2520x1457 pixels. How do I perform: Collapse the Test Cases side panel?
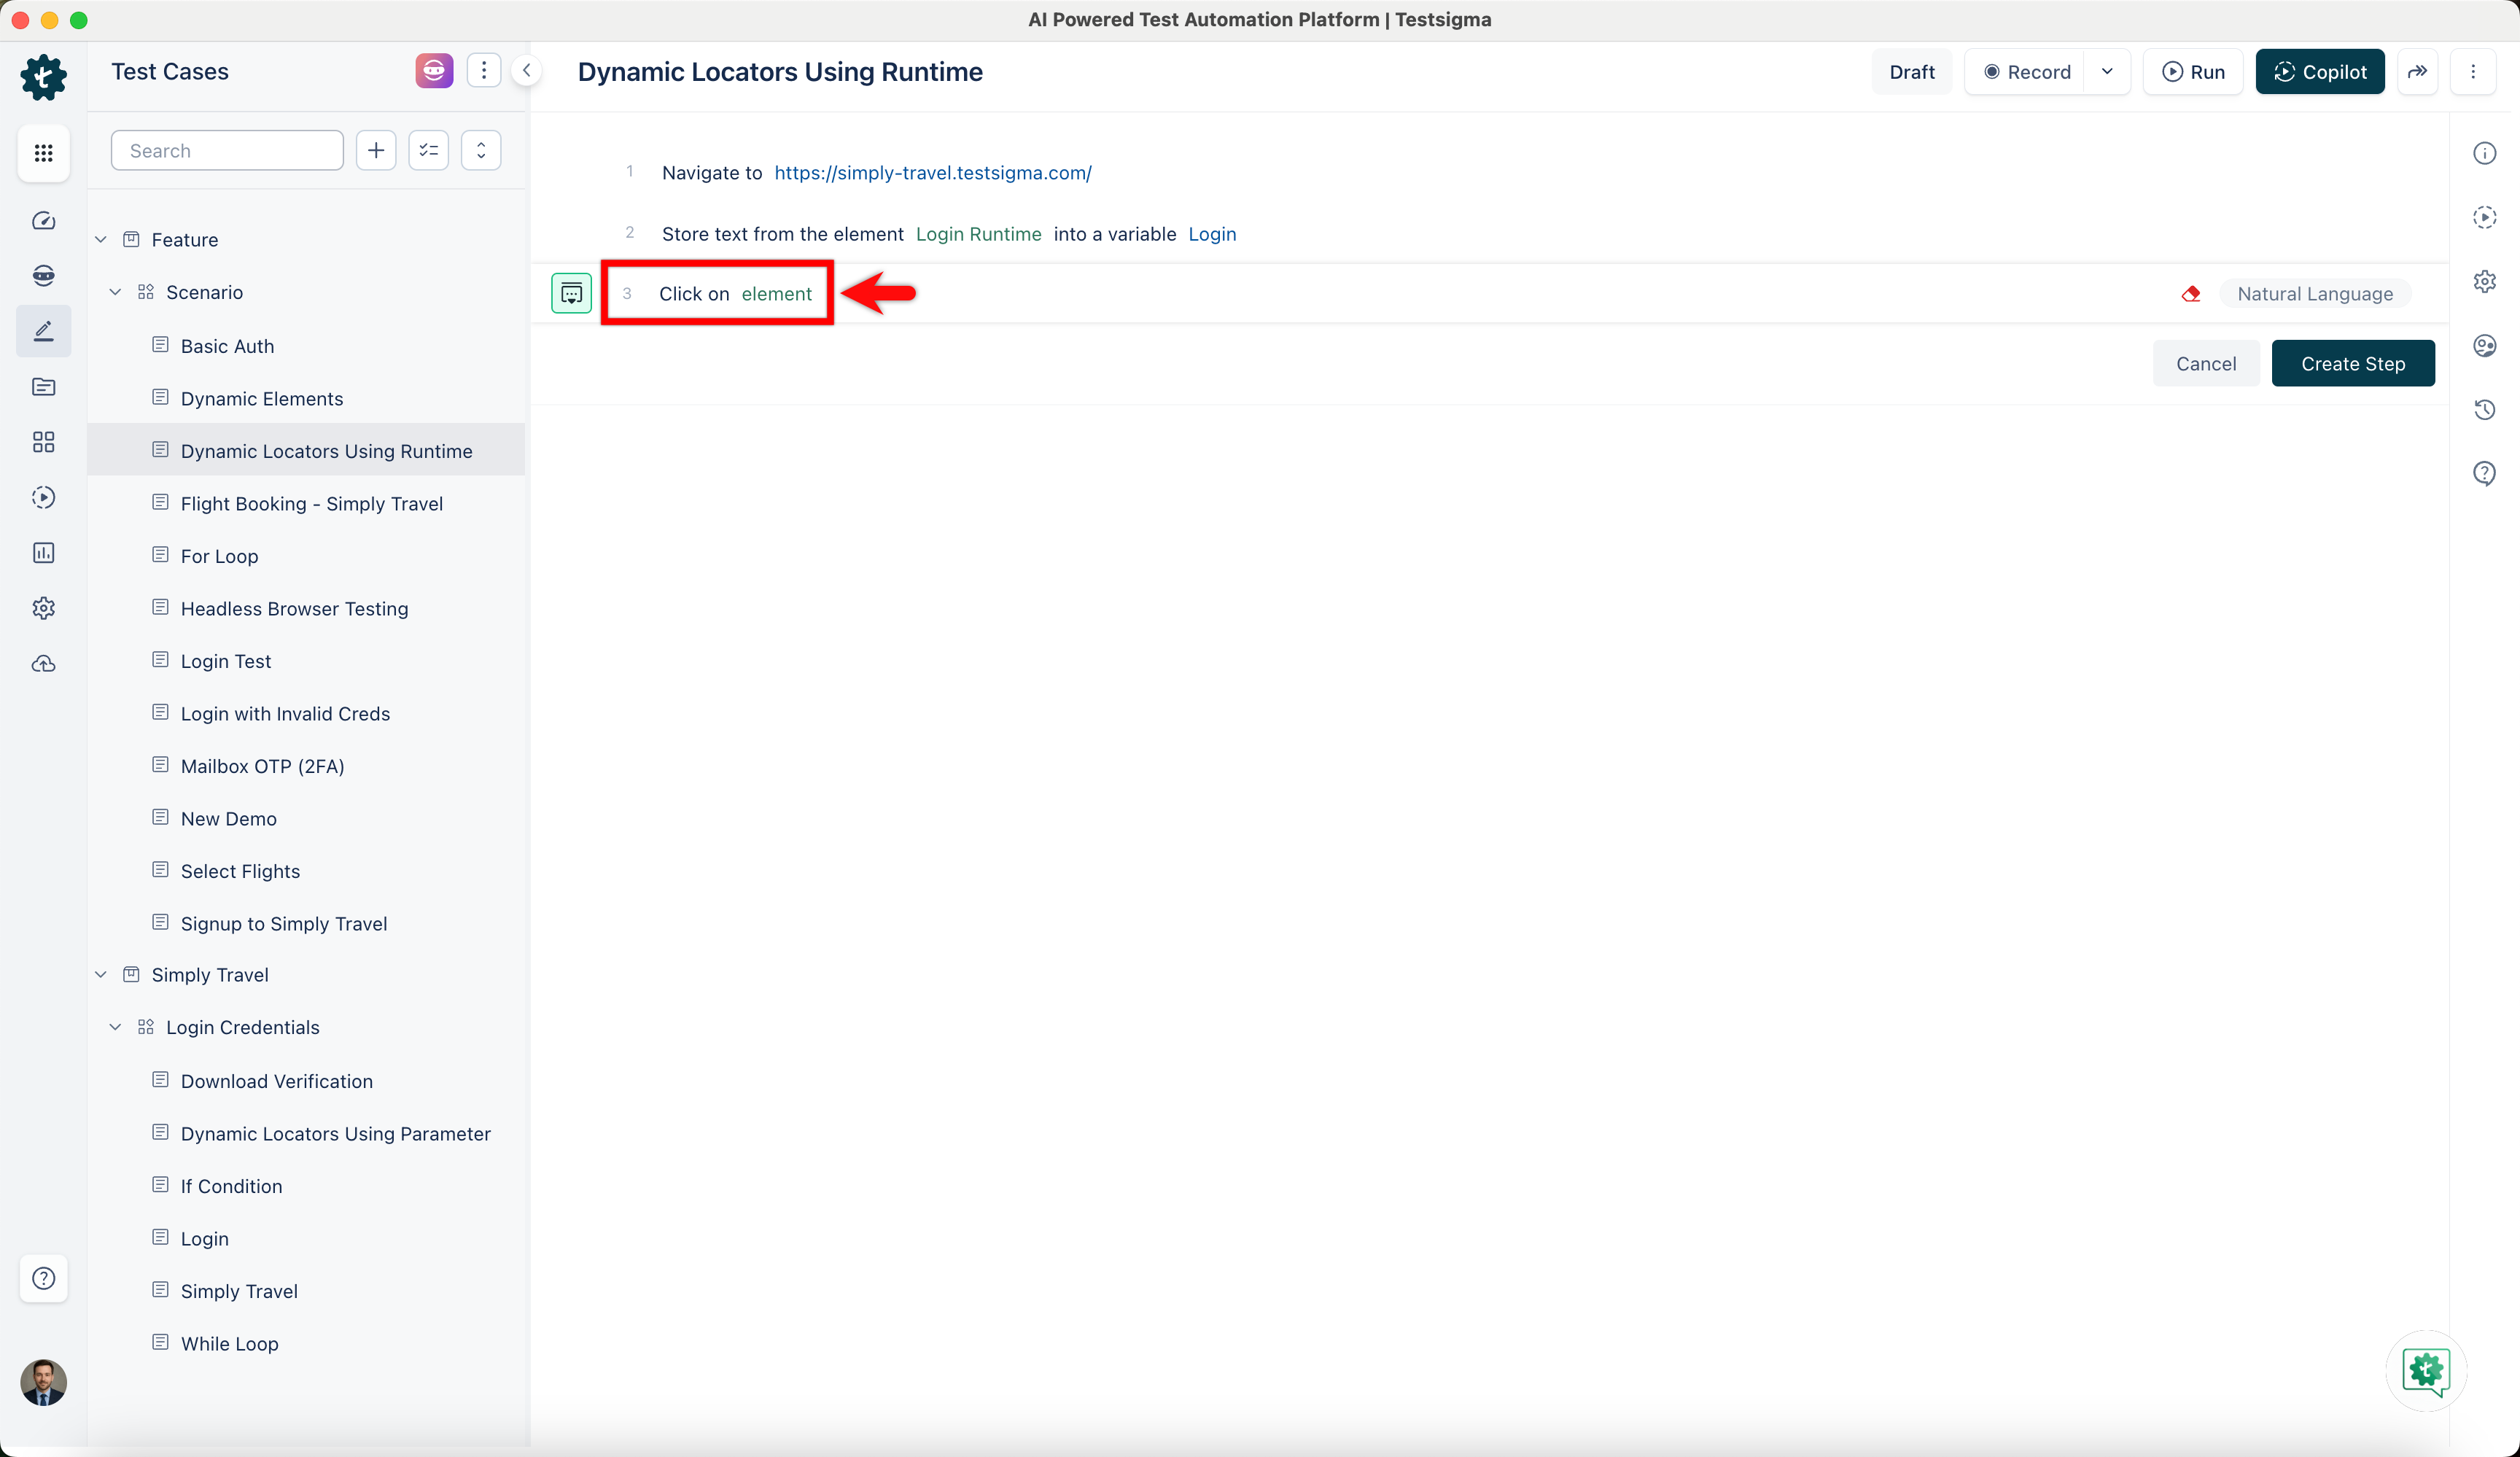527,71
